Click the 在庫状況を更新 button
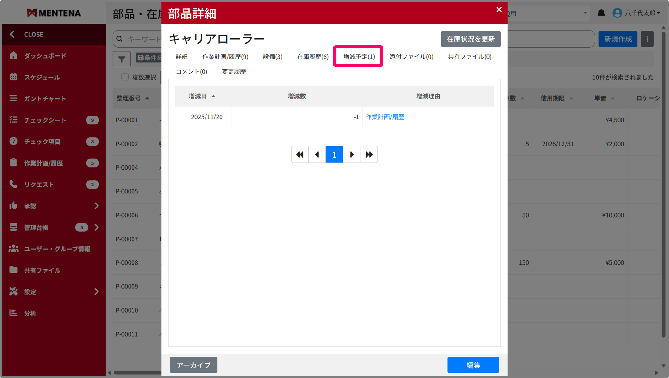 471,39
